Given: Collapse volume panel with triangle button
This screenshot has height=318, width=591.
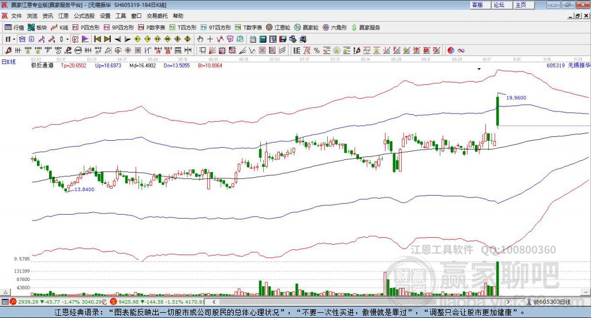Looking at the screenshot, I should tap(5, 292).
